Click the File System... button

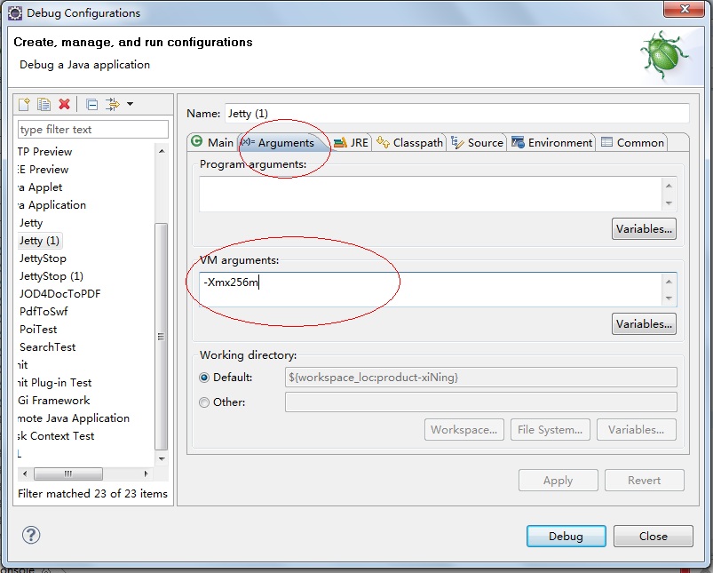point(551,430)
